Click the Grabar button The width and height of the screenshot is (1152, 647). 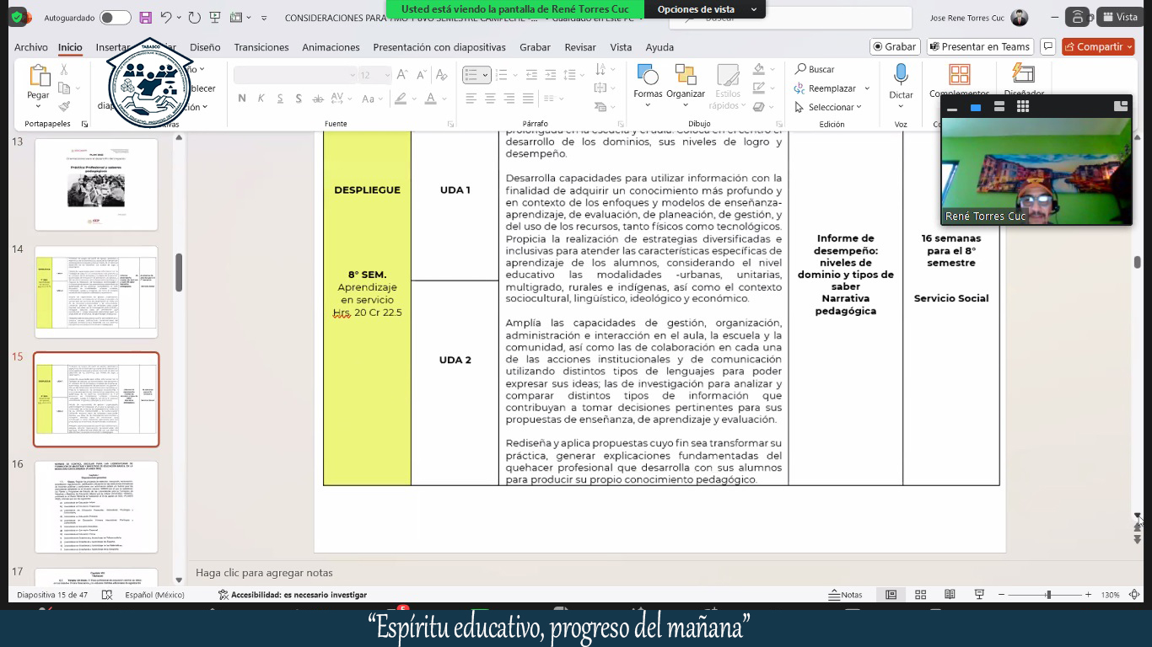point(895,47)
